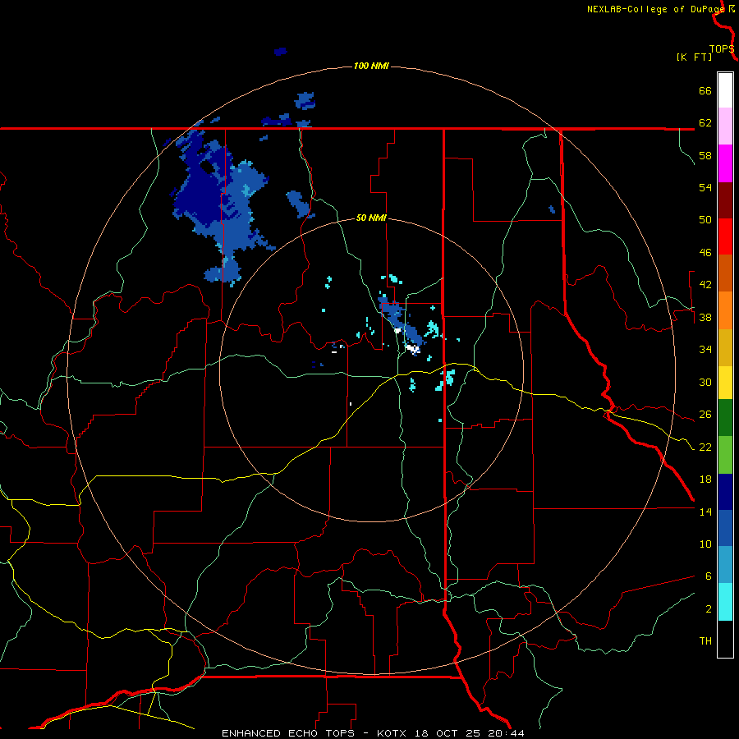739x739 pixels.
Task: Click the white color swatch above 66
Action: 725,90
